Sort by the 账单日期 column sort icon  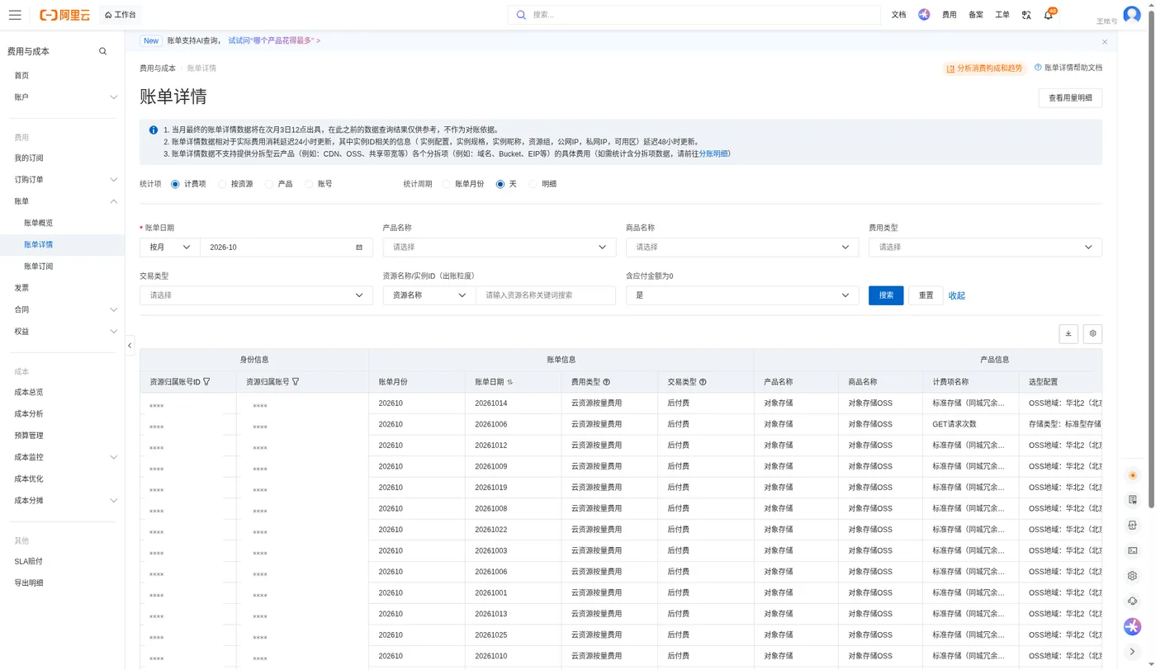(x=510, y=382)
